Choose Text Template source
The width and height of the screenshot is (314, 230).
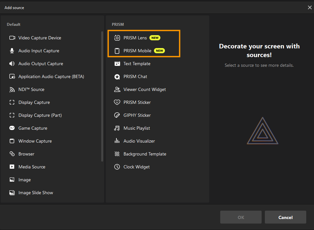pyautogui.click(x=137, y=64)
